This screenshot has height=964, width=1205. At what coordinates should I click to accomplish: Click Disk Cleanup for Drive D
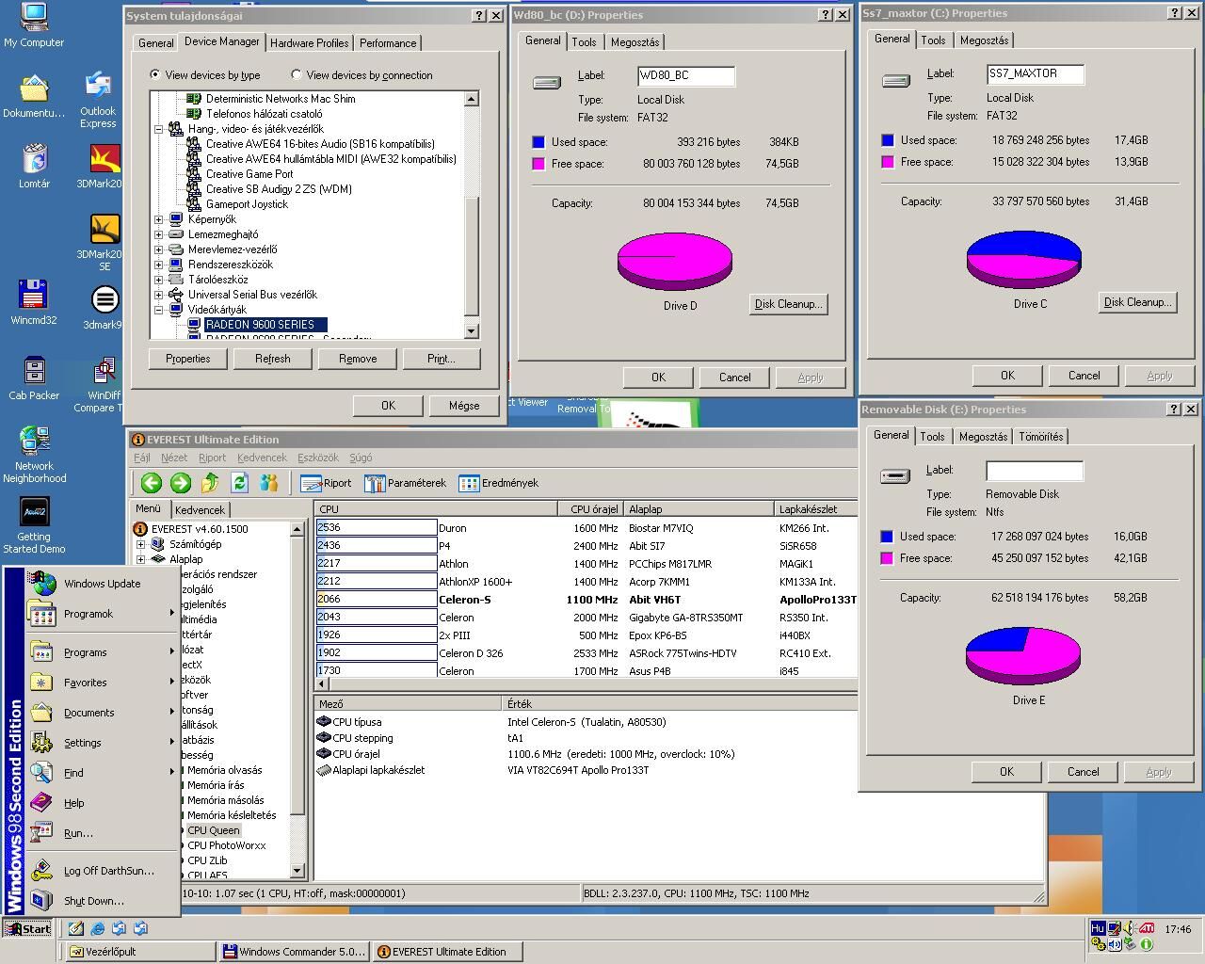pyautogui.click(x=788, y=304)
